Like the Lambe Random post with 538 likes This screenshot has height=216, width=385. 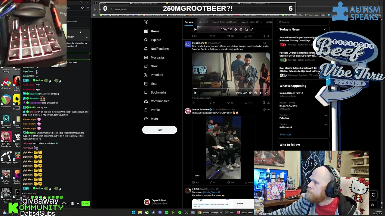pos(230,182)
